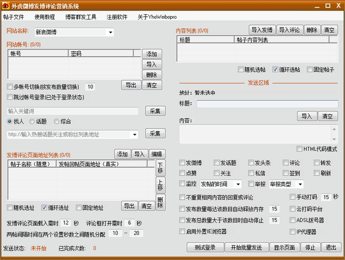Screen dimensions: 345x260
Task: Expand the hot-topic URL address dropdown
Action: [135, 135]
